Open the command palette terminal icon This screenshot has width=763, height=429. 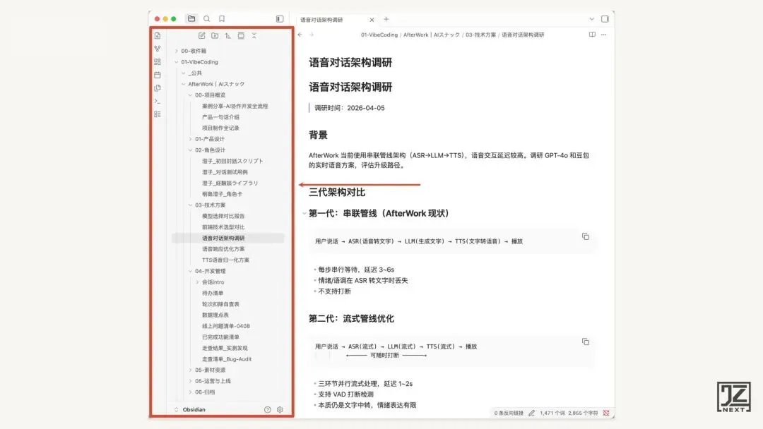point(157,101)
